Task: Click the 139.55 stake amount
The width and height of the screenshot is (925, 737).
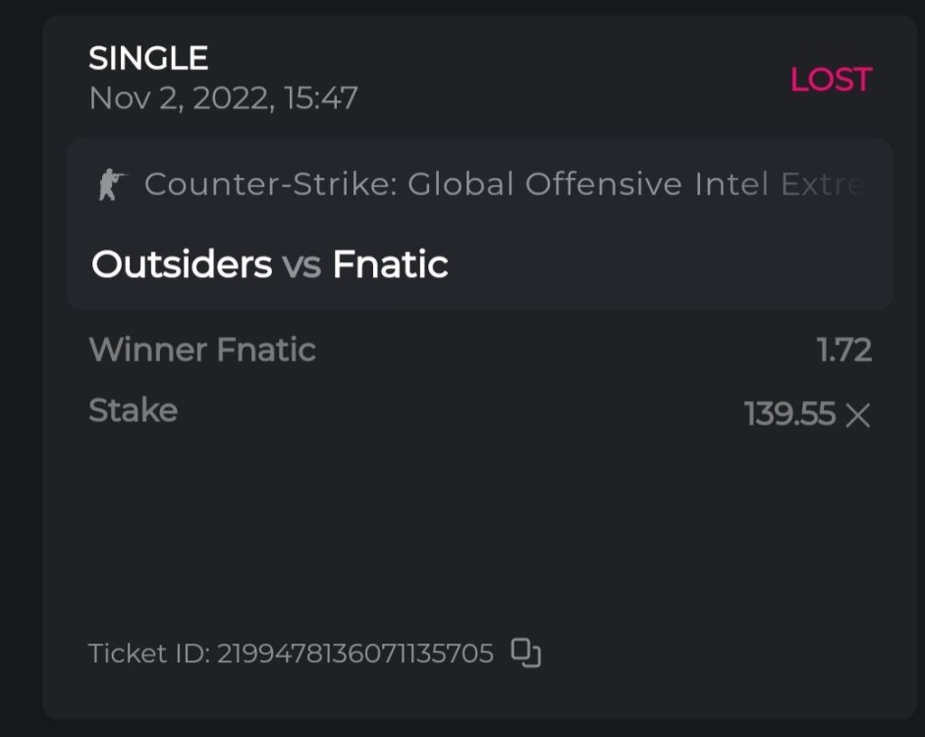Action: click(789, 415)
